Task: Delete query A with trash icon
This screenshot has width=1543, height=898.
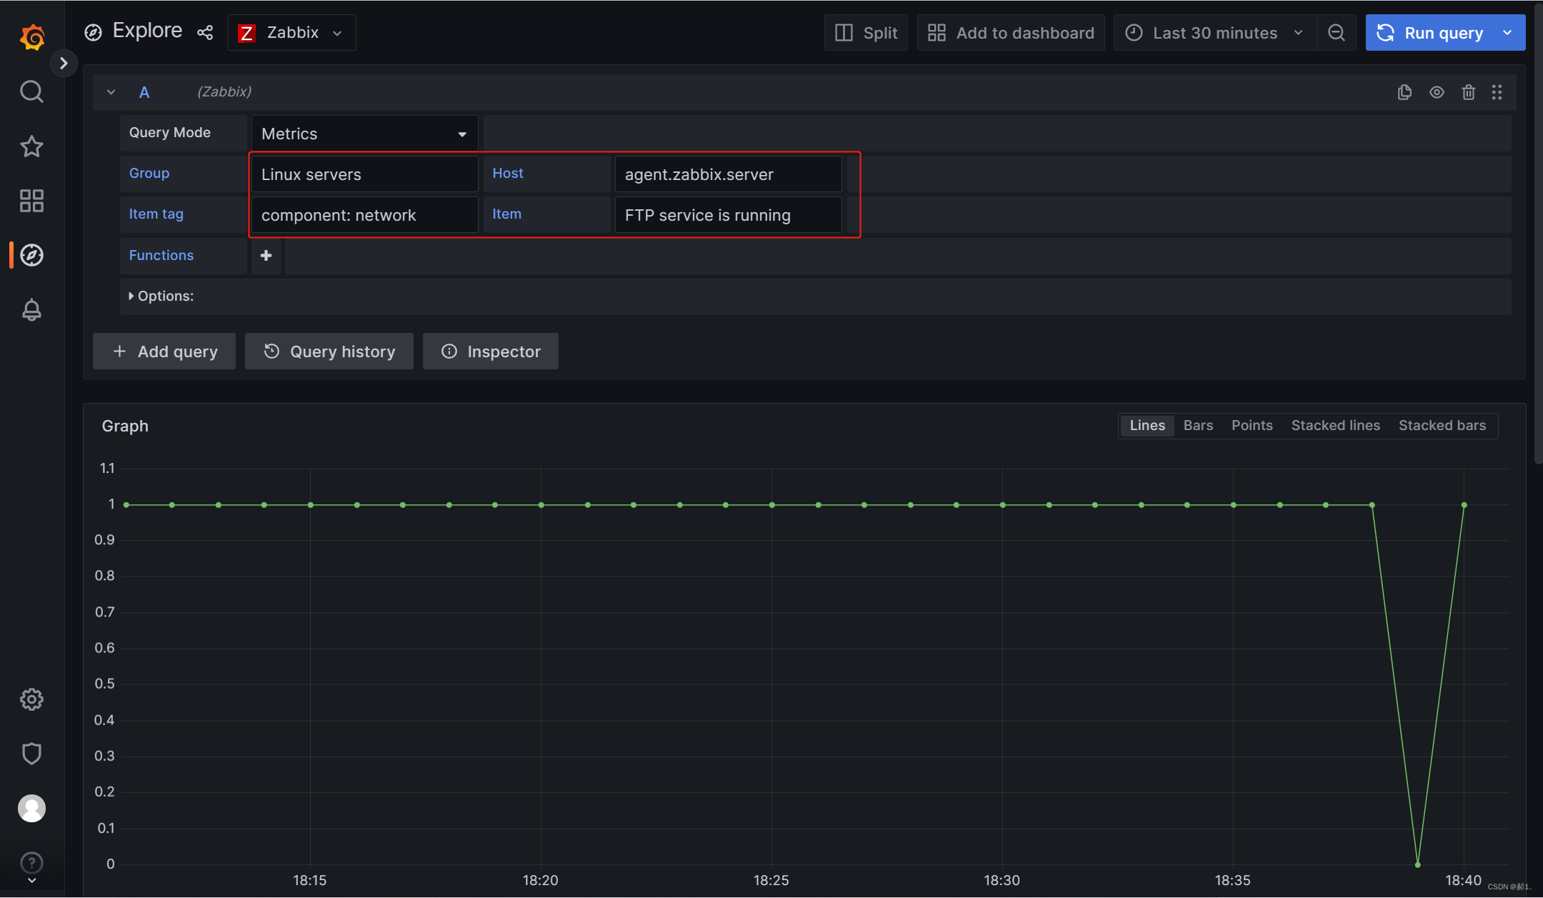Action: pyautogui.click(x=1468, y=92)
